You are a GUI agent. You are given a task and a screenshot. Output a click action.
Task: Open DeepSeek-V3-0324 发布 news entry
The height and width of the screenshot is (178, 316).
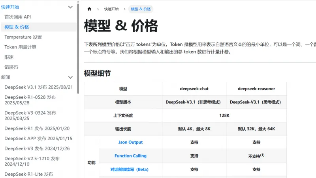(x=30, y=115)
